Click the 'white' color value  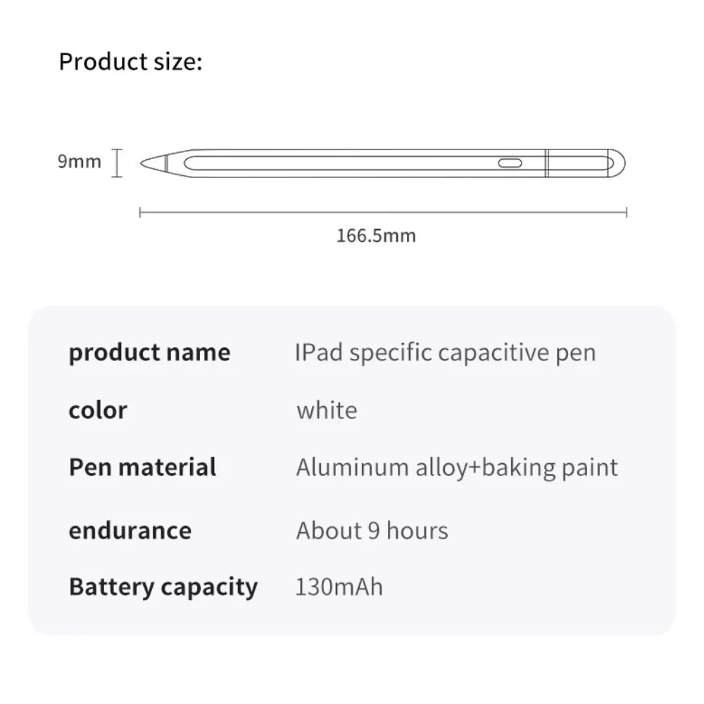[x=327, y=410]
